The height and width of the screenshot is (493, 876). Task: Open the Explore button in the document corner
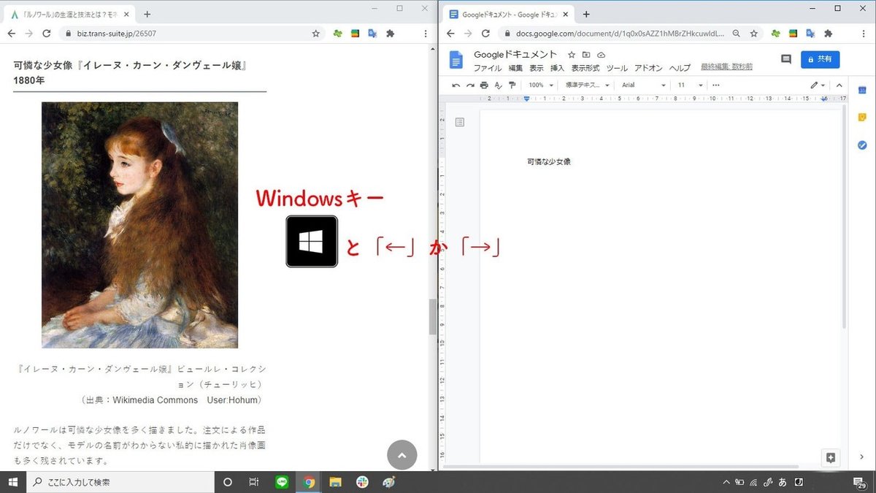point(830,458)
